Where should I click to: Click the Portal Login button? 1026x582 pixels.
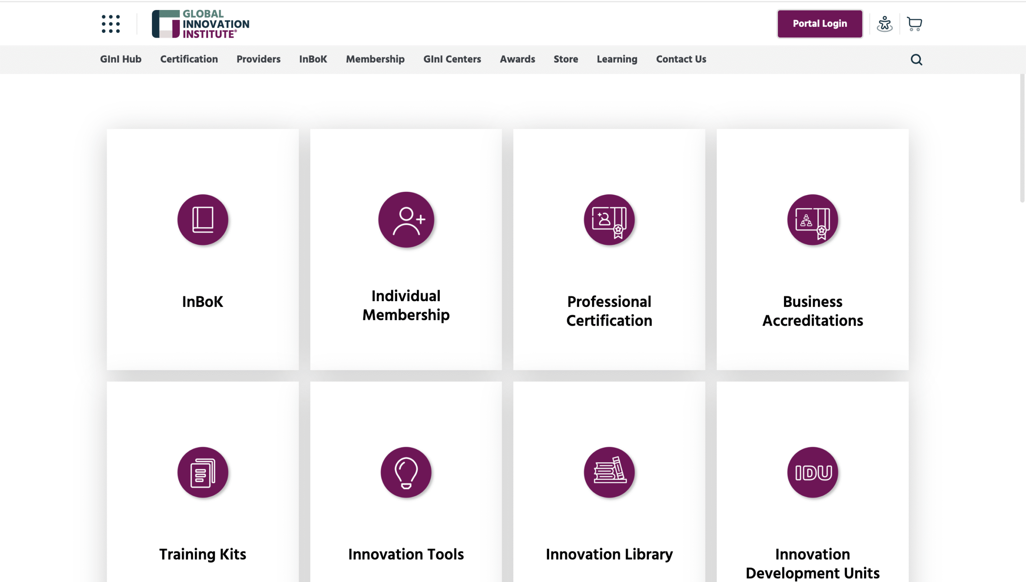(820, 24)
